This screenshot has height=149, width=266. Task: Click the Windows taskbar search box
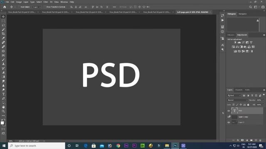37,146
